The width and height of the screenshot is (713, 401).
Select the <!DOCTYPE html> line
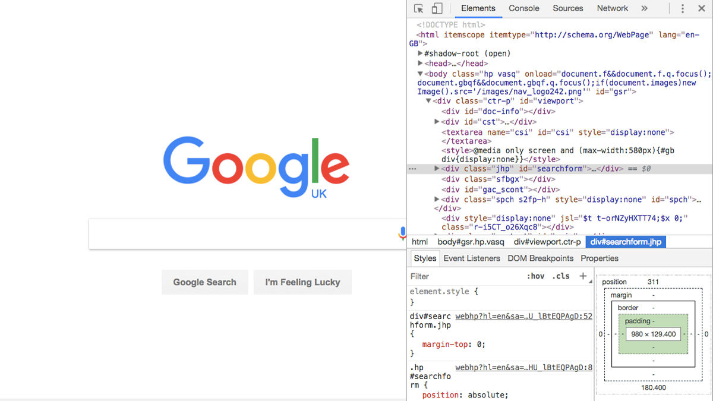point(451,25)
